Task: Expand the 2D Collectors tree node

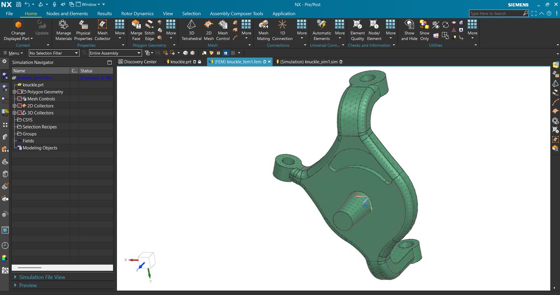Action: [14, 106]
